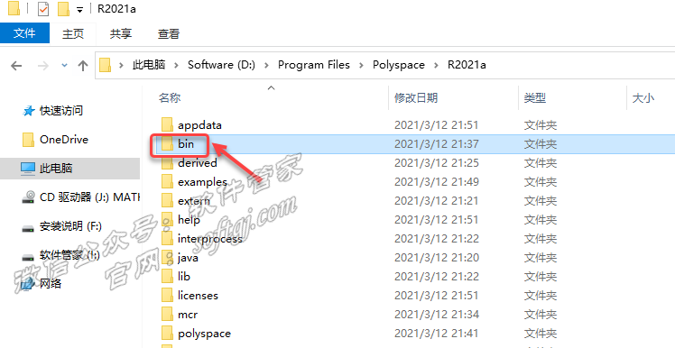Screen dimensions: 675x348
Task: Switch to the 查看 ribbon tab
Action: [x=169, y=33]
